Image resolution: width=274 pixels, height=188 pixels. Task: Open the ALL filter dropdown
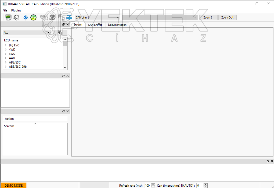[x=27, y=32]
